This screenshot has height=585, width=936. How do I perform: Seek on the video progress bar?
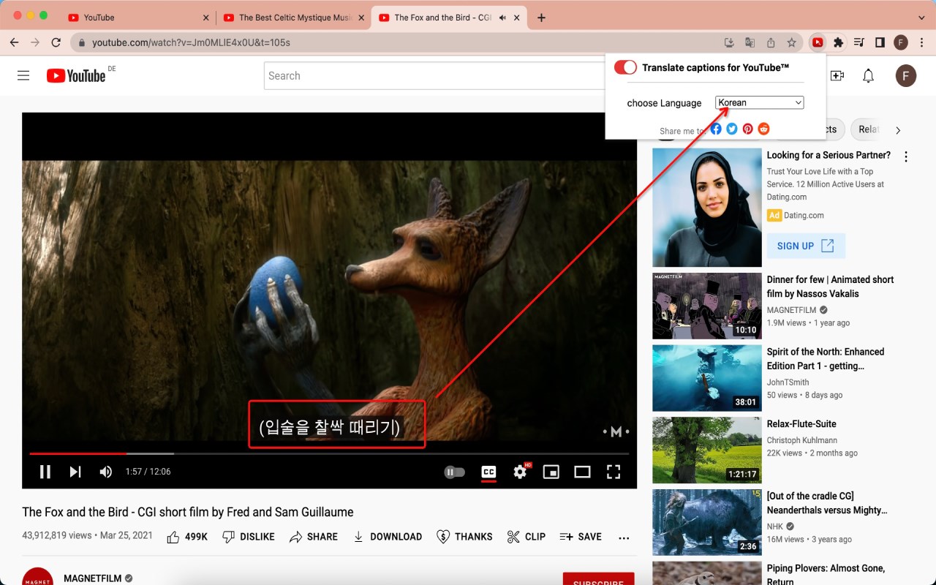[329, 453]
